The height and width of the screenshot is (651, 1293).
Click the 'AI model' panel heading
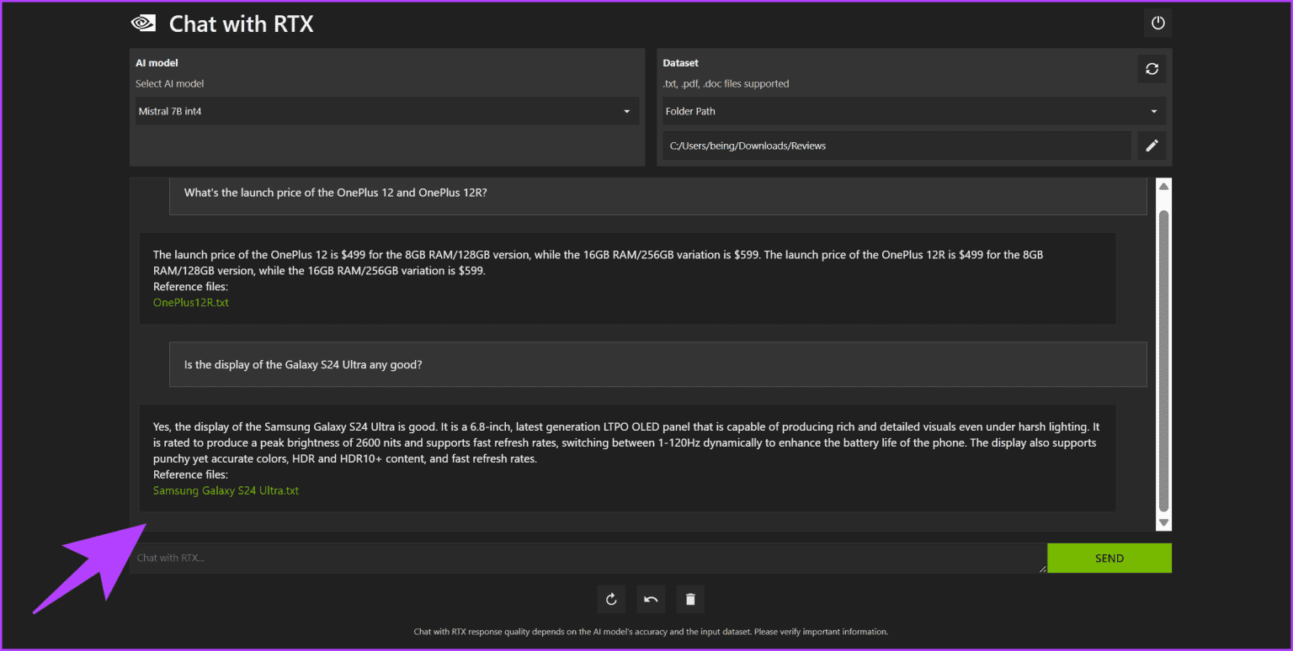tap(157, 63)
